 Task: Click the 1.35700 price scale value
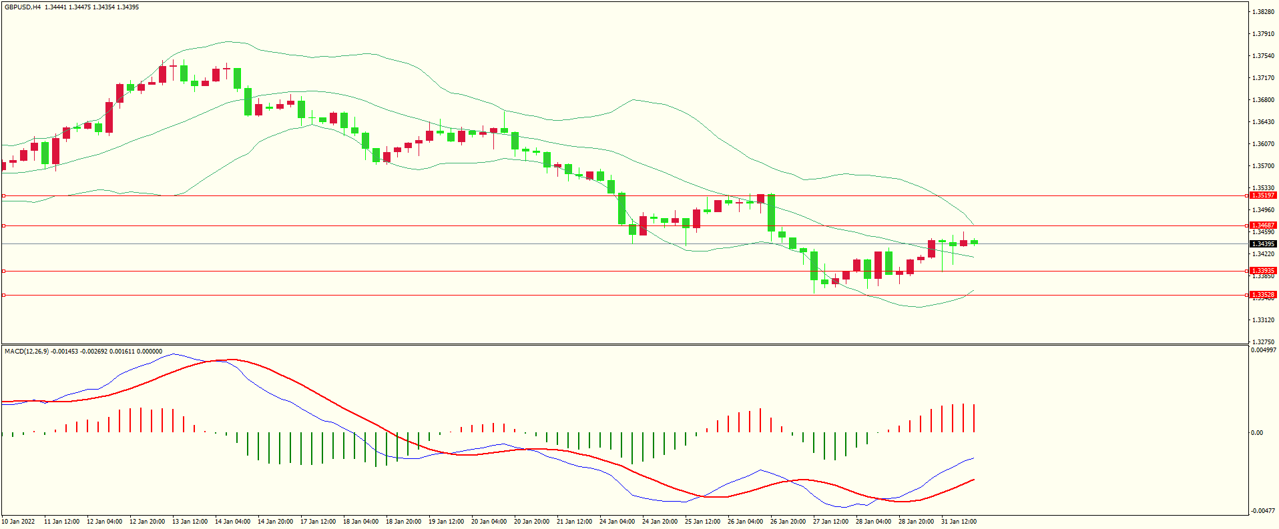click(1263, 166)
